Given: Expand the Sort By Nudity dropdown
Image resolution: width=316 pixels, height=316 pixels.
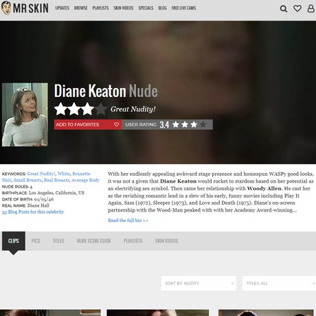Looking at the screenshot, I should 199,283.
